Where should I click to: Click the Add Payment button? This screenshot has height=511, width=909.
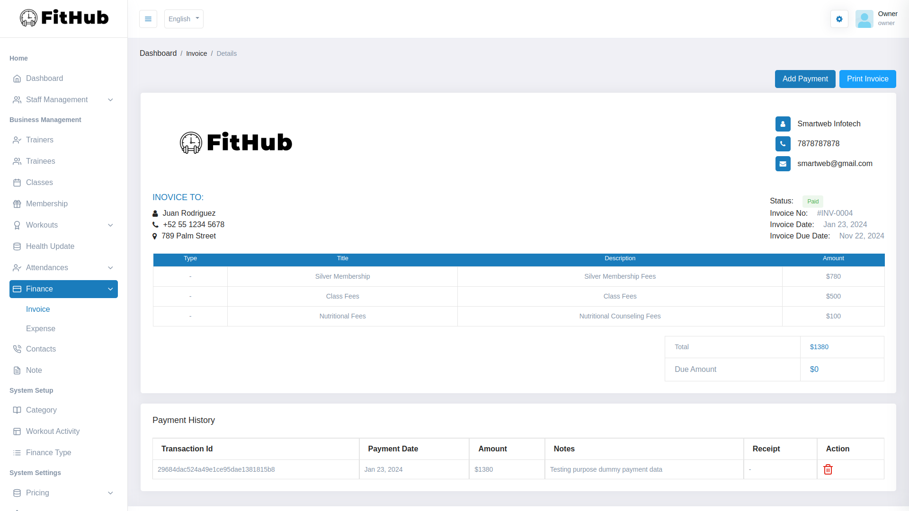tap(805, 79)
